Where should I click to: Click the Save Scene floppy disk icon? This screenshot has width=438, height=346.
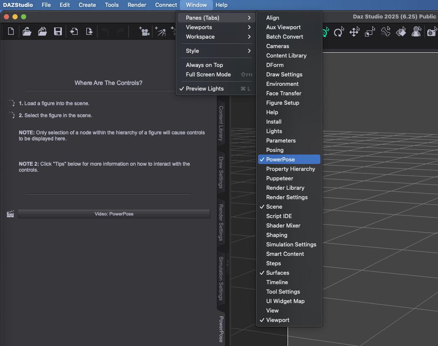(58, 31)
